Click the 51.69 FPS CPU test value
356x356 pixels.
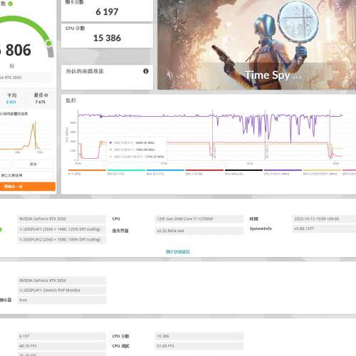tap(199, 346)
